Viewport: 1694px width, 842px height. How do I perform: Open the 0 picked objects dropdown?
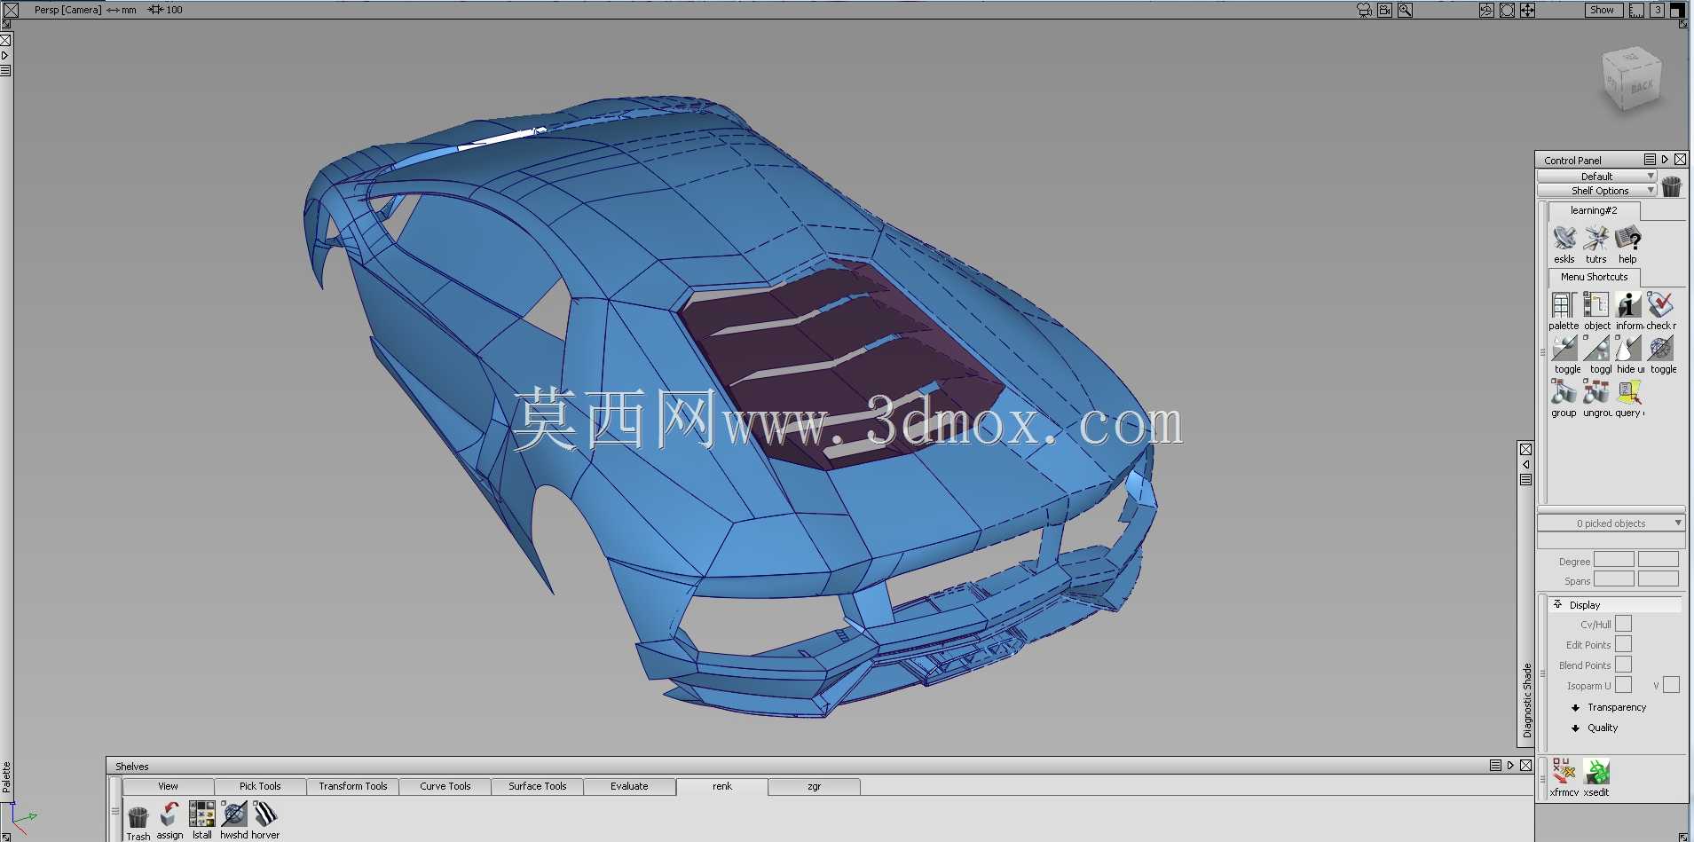point(1611,523)
